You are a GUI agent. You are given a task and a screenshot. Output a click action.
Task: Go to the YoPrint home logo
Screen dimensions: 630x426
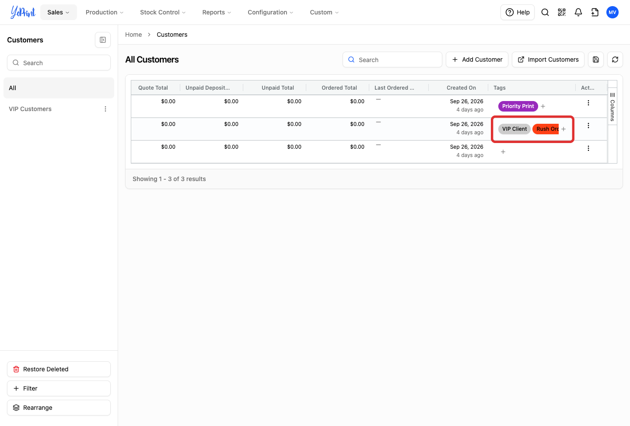(x=23, y=12)
